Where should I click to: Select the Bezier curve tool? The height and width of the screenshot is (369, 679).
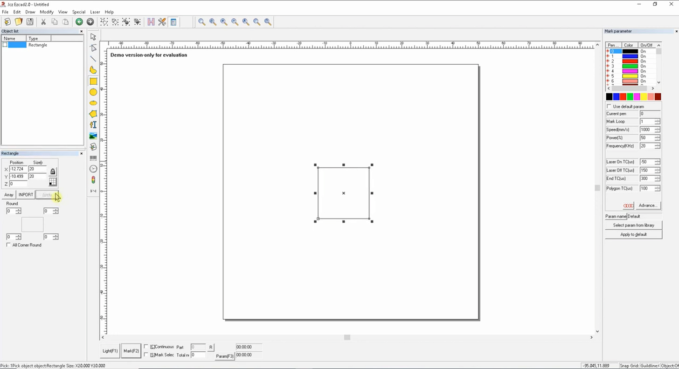(x=93, y=70)
